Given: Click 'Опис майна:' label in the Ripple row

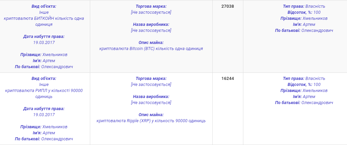Looking at the screenshot, I should (x=151, y=115).
